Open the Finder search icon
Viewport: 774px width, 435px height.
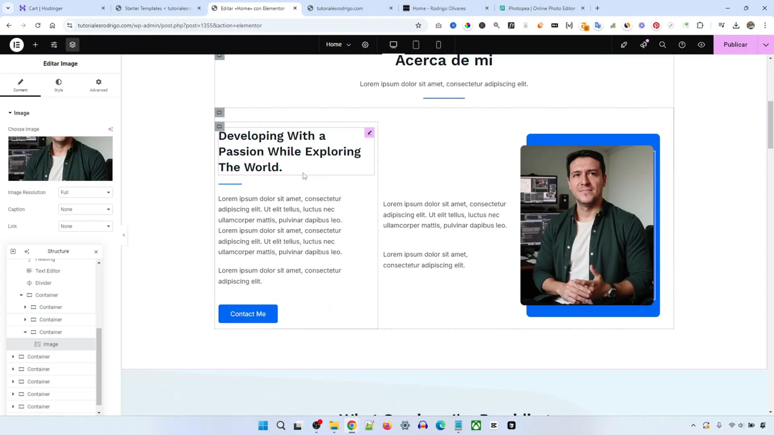(662, 44)
